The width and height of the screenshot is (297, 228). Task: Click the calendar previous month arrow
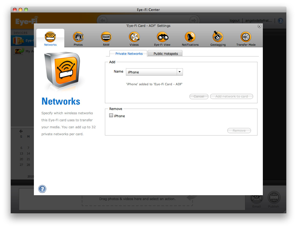(x=21, y=131)
